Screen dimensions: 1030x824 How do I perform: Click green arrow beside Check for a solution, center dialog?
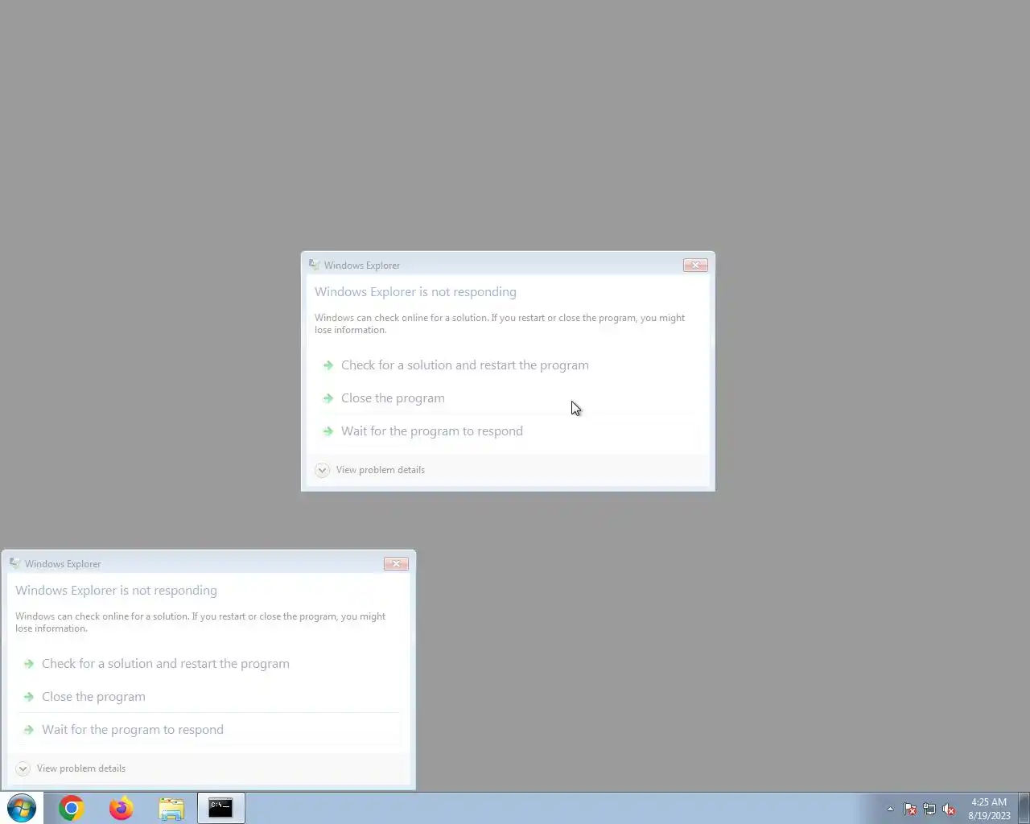click(x=328, y=365)
